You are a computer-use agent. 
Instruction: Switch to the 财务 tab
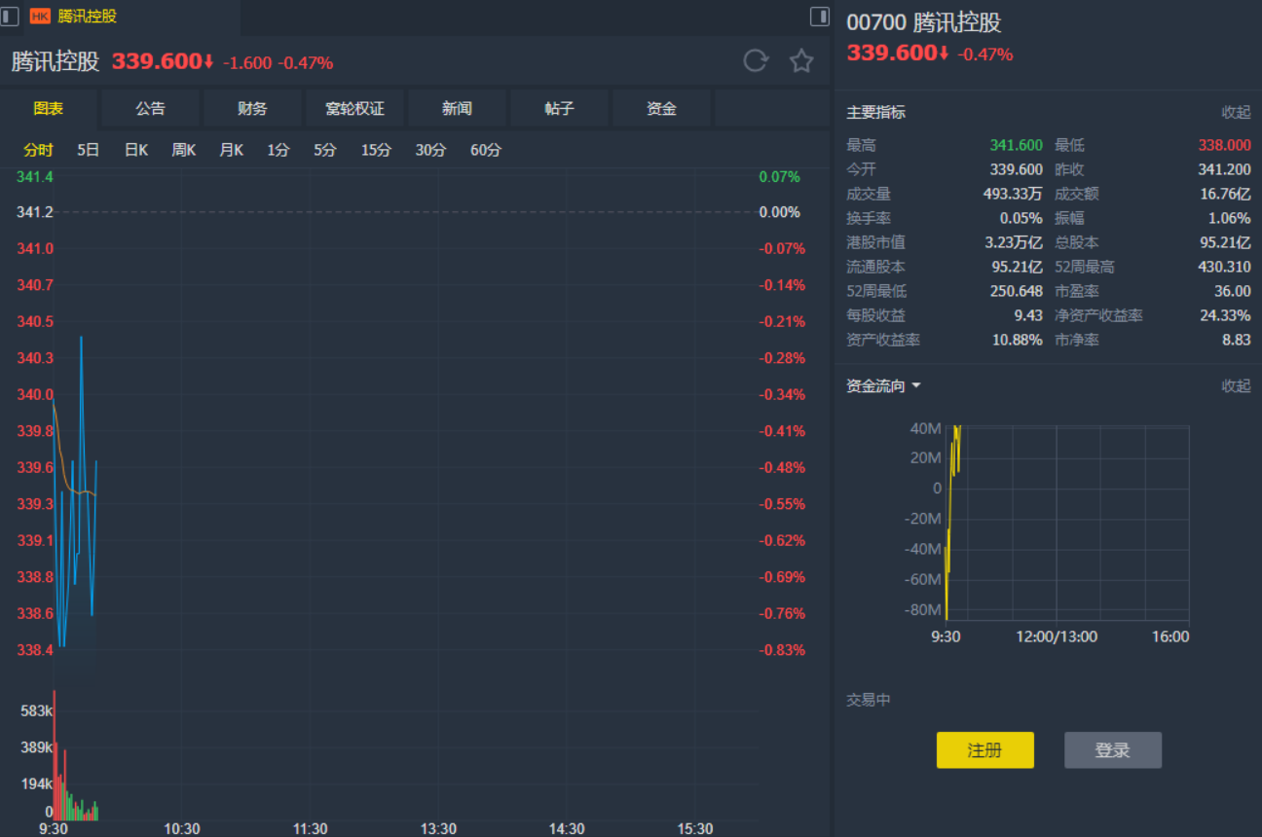click(x=253, y=109)
